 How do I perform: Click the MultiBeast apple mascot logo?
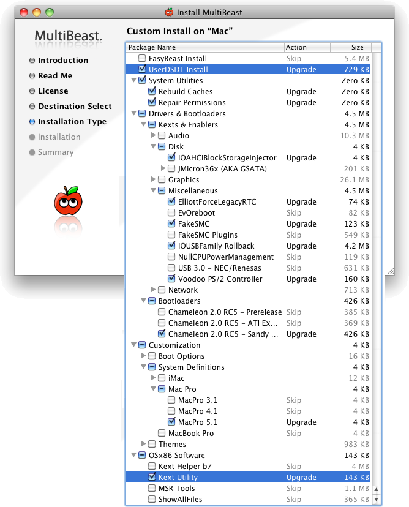(68, 200)
